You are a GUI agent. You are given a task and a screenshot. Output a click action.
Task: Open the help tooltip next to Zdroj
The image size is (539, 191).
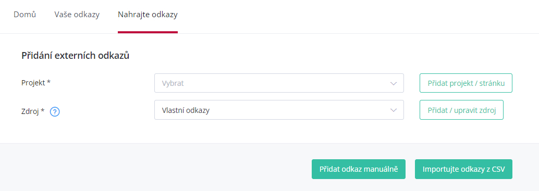55,112
